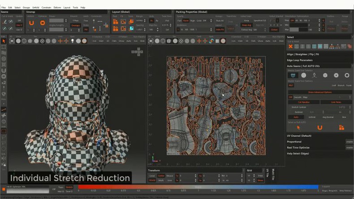Image resolution: width=354 pixels, height=199 pixels.
Task: Click the Pack icon in Layout panel
Action: tap(116, 22)
